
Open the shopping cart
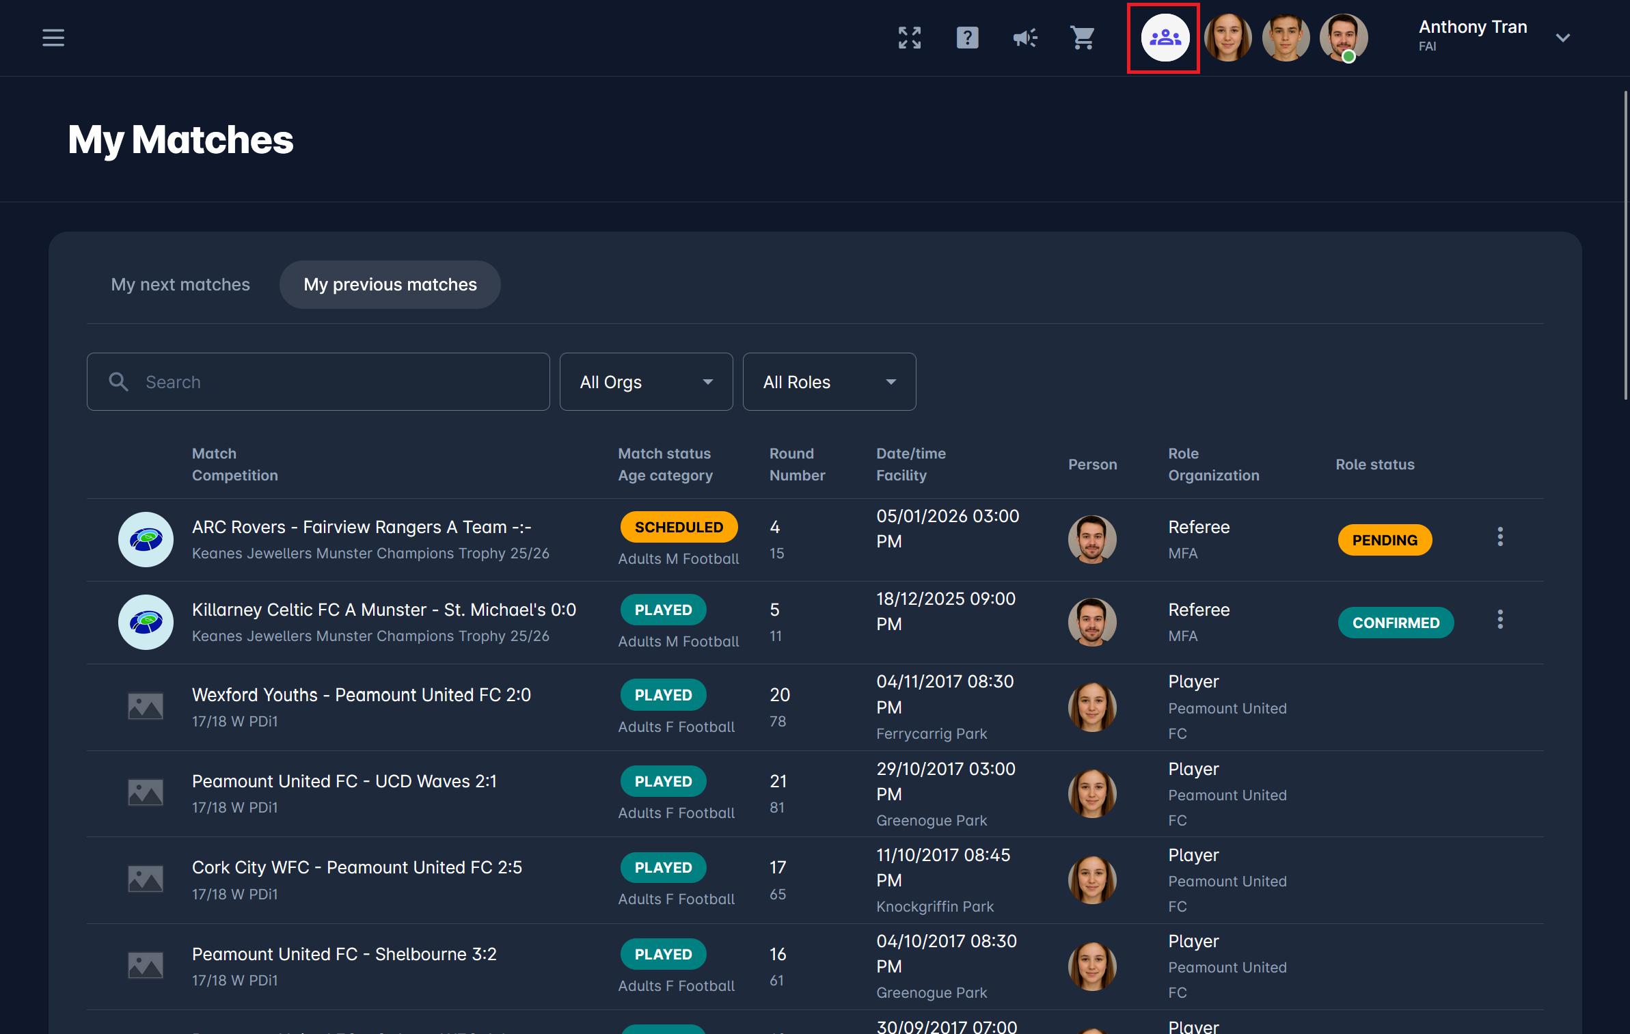point(1083,38)
